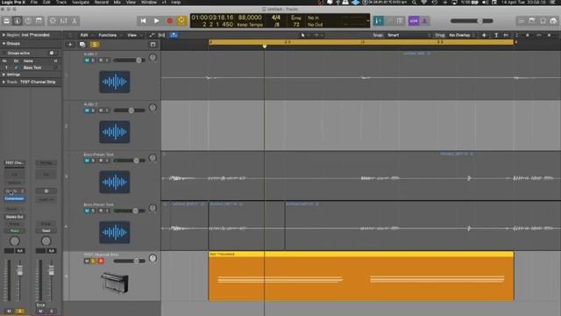Show automation with the tracks area automation icon
This screenshot has height=316, width=561.
point(152,35)
